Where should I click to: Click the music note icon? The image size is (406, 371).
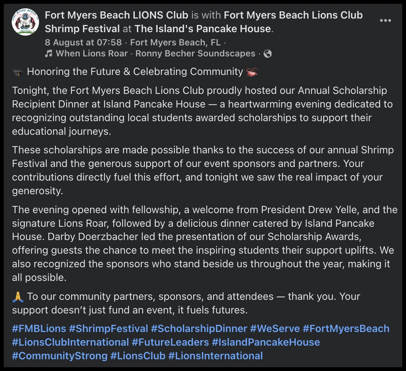coord(48,54)
